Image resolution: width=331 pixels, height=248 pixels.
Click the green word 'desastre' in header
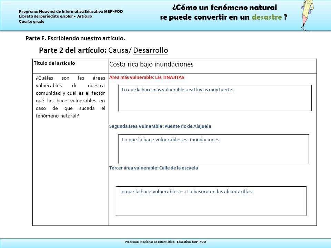pos(267,17)
